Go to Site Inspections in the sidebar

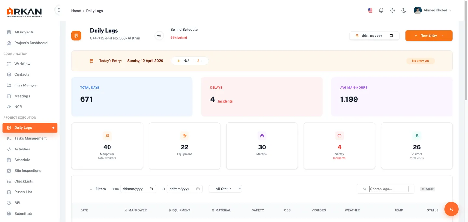(28, 171)
